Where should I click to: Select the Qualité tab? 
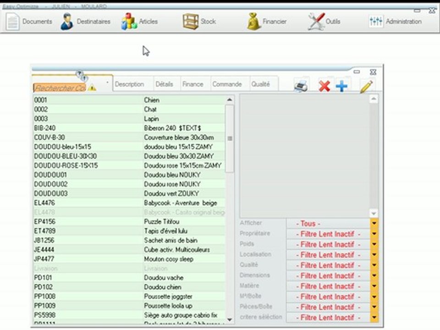coord(260,84)
